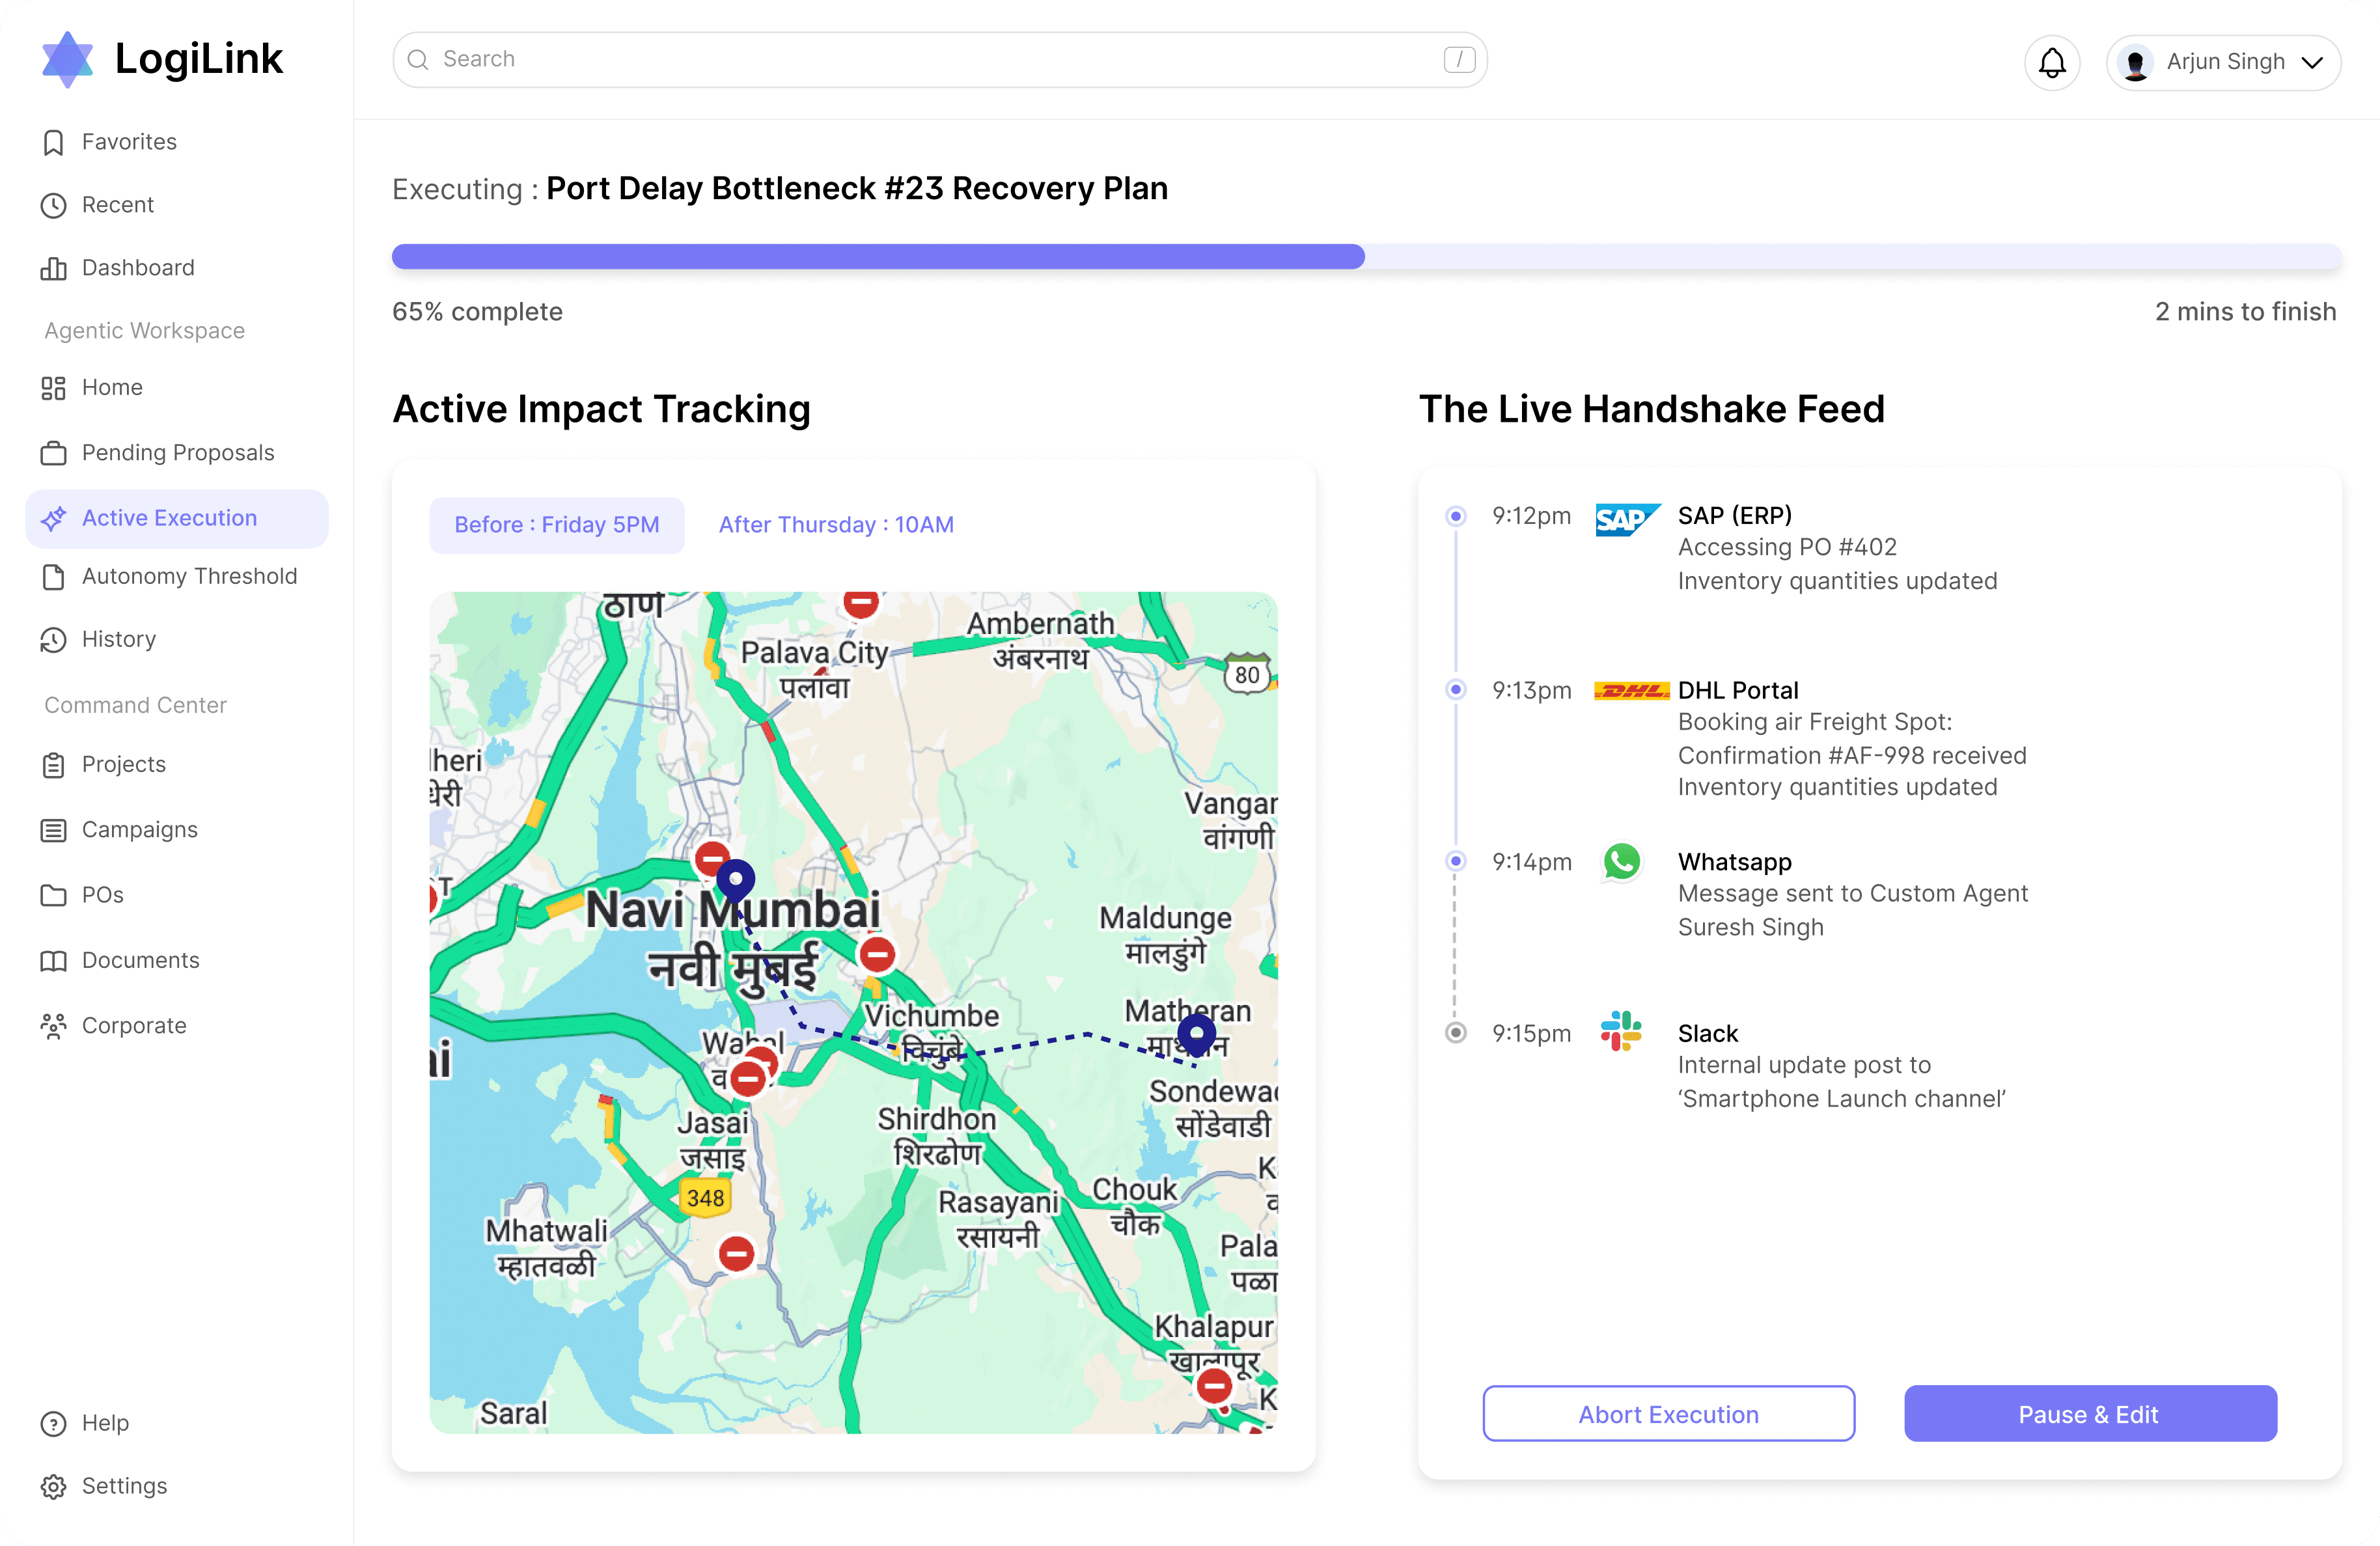2380x1546 pixels.
Task: Go to Autonomy Threshold page
Action: [x=189, y=576]
